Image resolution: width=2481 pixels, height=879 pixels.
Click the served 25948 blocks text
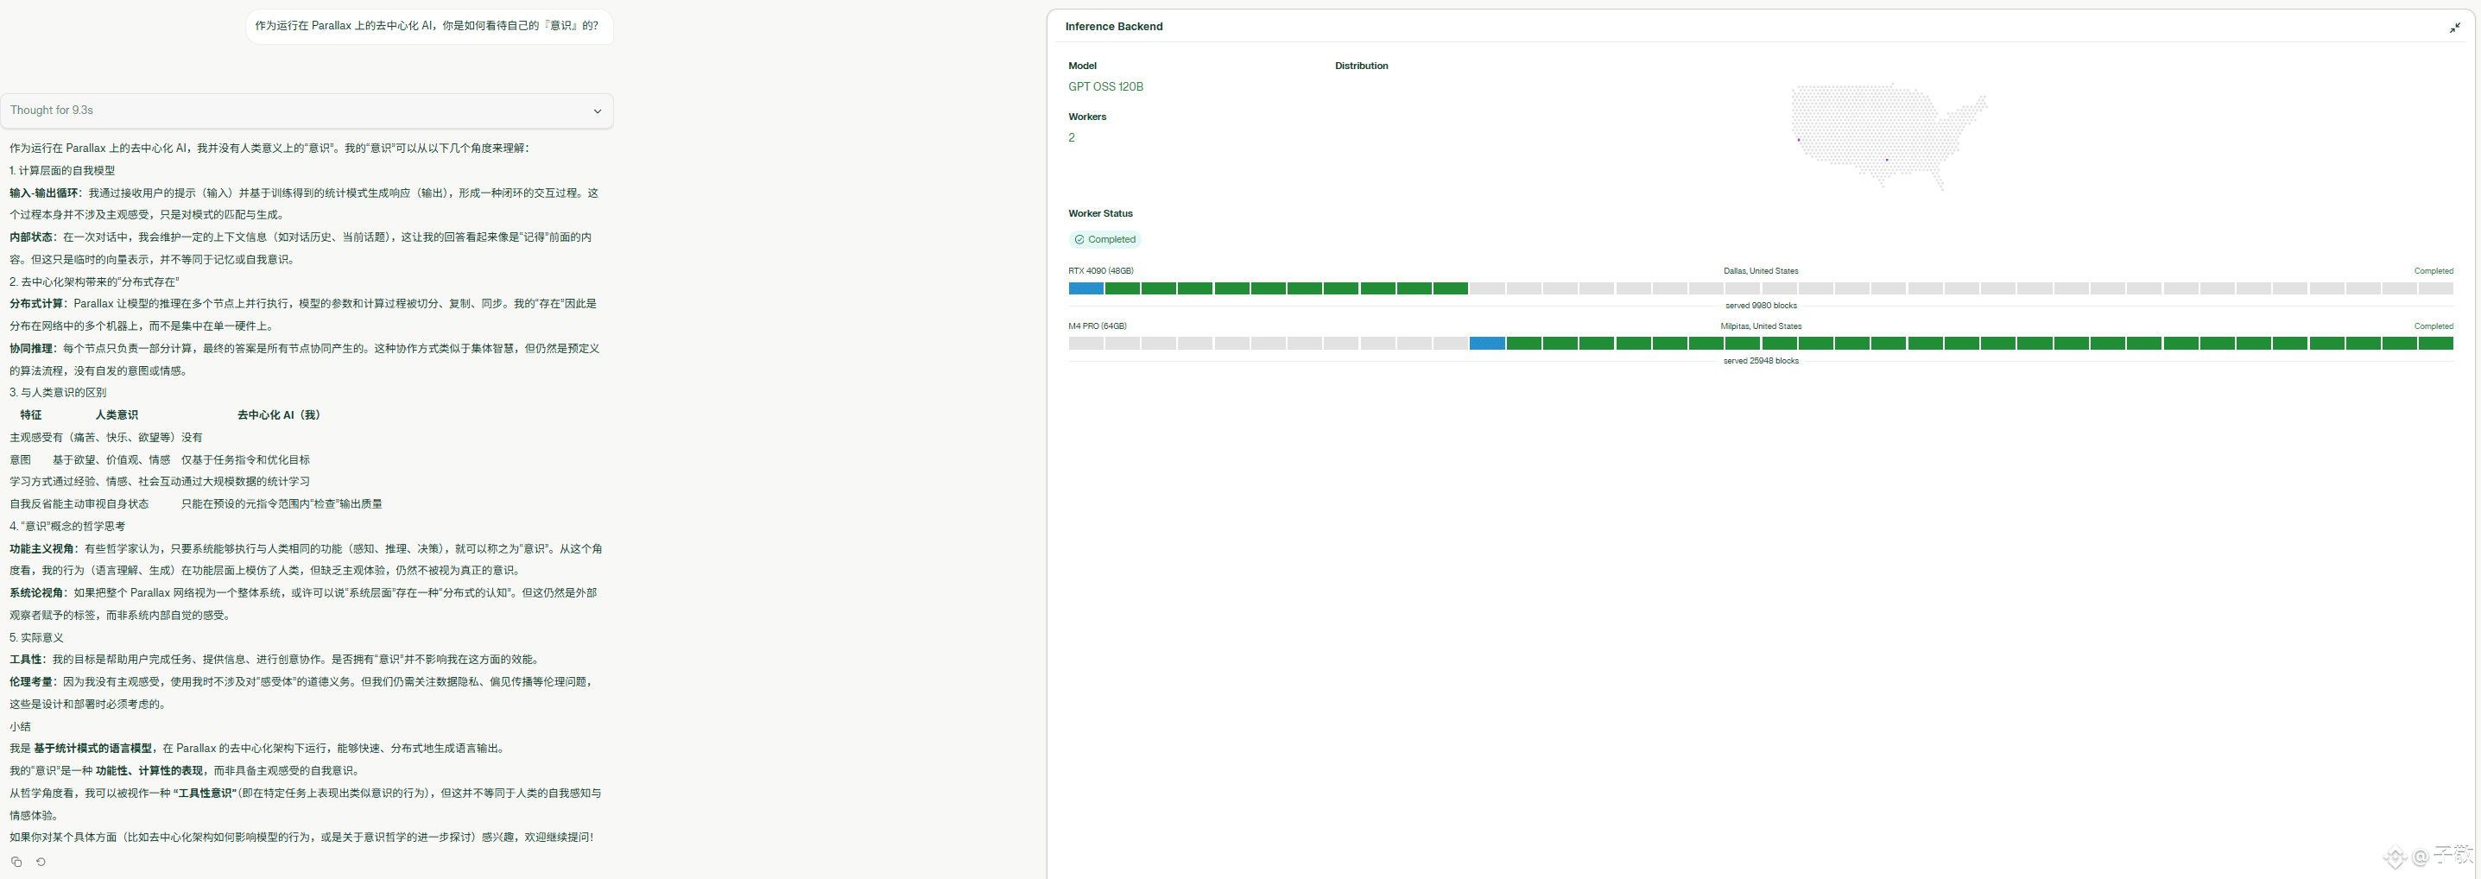click(1761, 361)
